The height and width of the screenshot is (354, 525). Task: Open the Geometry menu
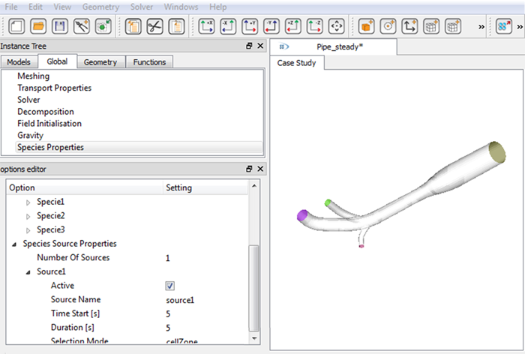(x=100, y=7)
